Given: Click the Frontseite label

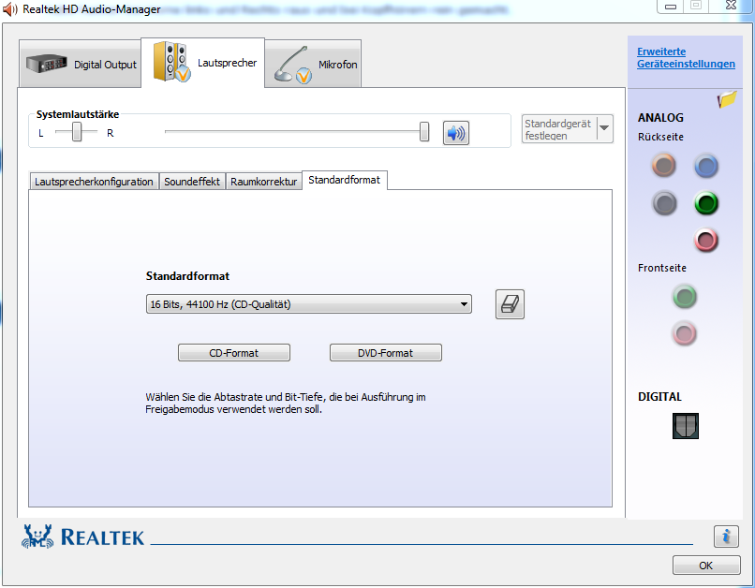Looking at the screenshot, I should pos(662,268).
